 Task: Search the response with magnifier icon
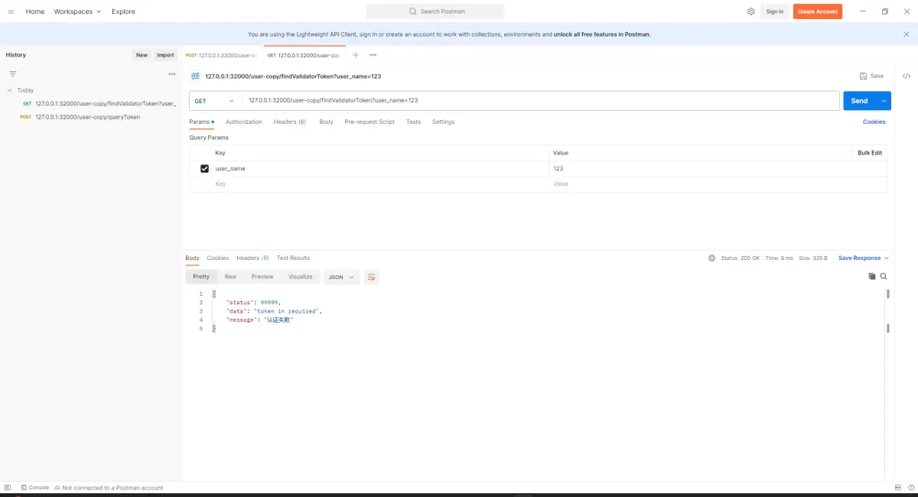click(884, 276)
